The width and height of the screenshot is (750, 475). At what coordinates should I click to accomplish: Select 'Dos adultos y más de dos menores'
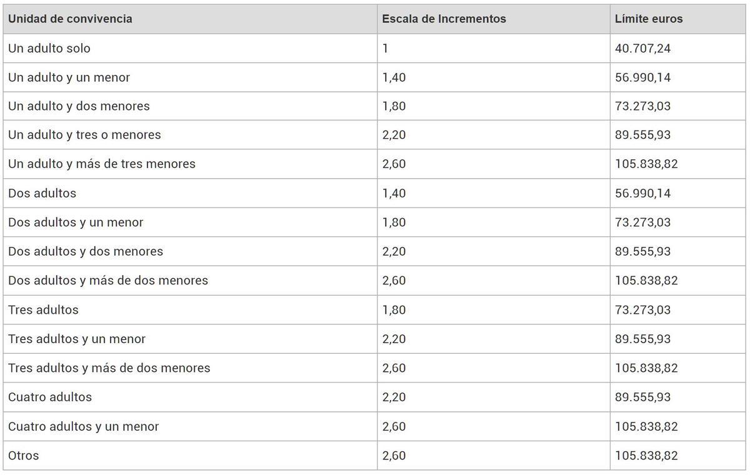pyautogui.click(x=107, y=281)
